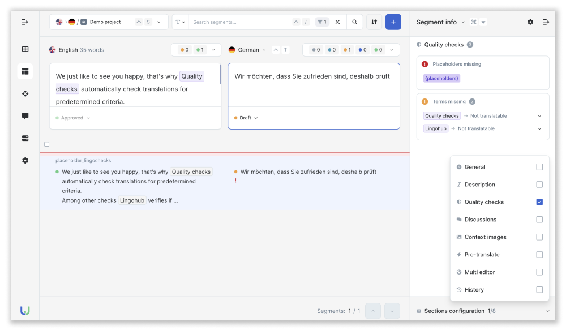
Task: Click the sort arrows button
Action: [x=374, y=22]
